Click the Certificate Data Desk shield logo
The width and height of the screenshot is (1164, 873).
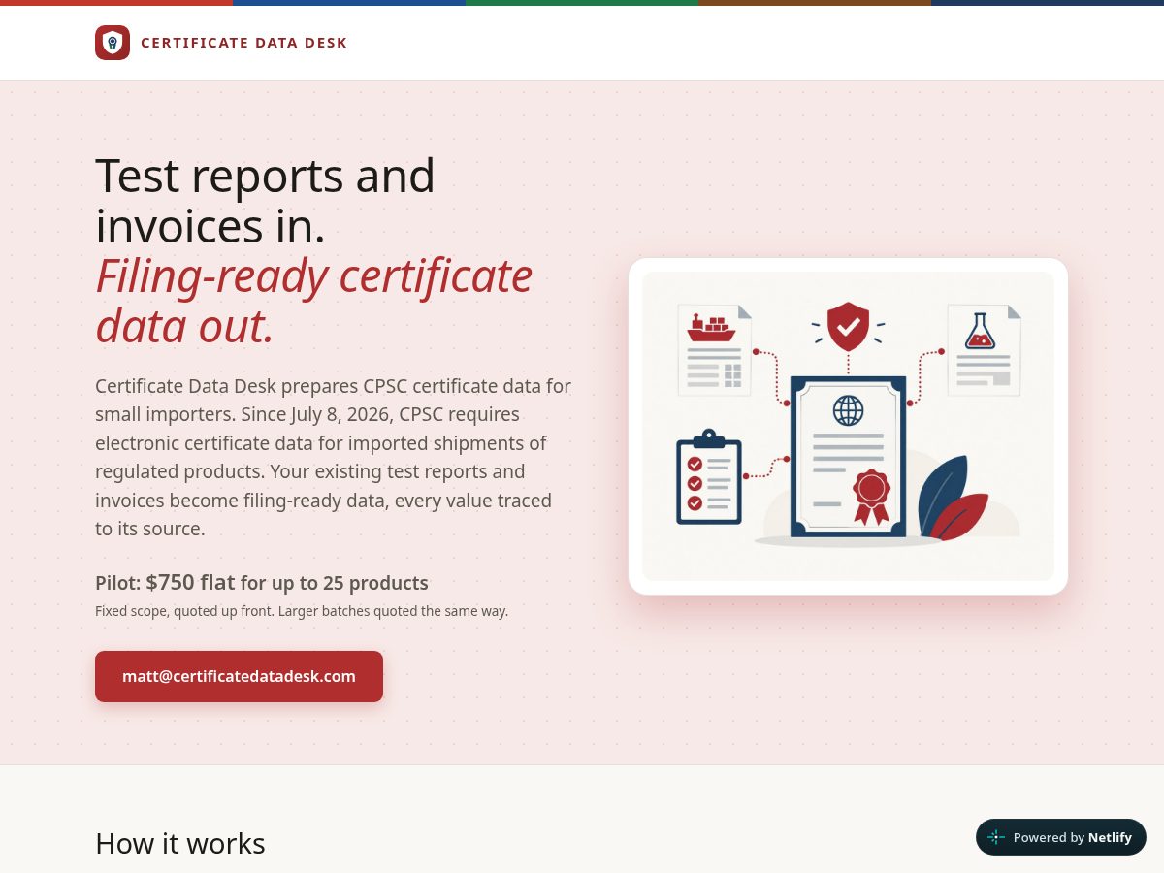tap(113, 43)
